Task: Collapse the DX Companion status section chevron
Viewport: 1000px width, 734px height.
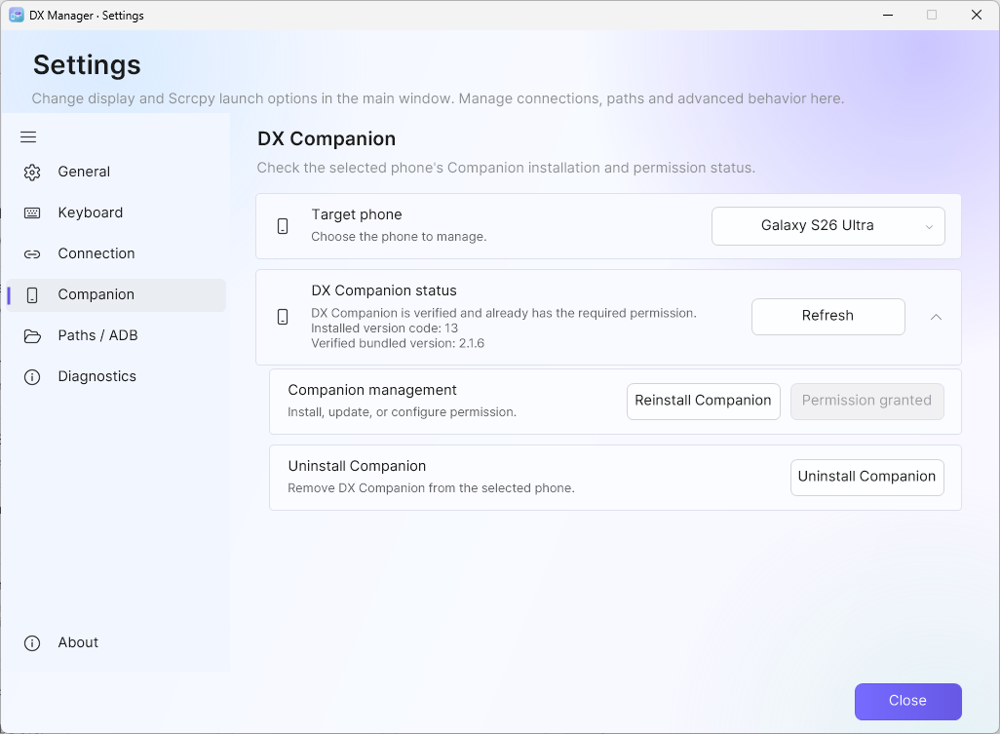Action: (x=936, y=317)
